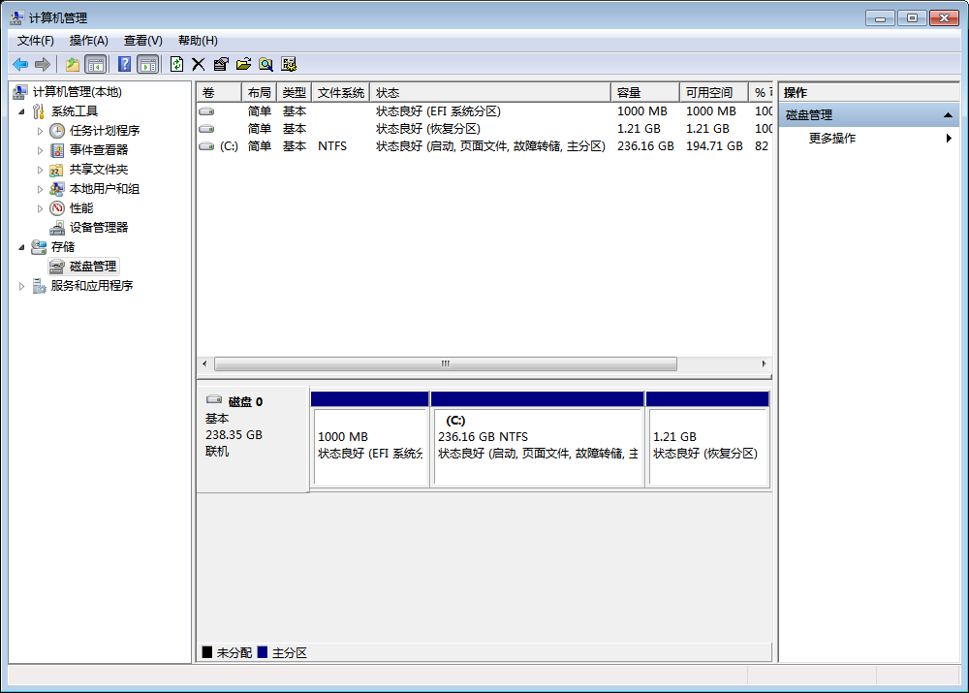Click the Explore magnifier toolbar icon
The height and width of the screenshot is (693, 969).
(x=266, y=64)
